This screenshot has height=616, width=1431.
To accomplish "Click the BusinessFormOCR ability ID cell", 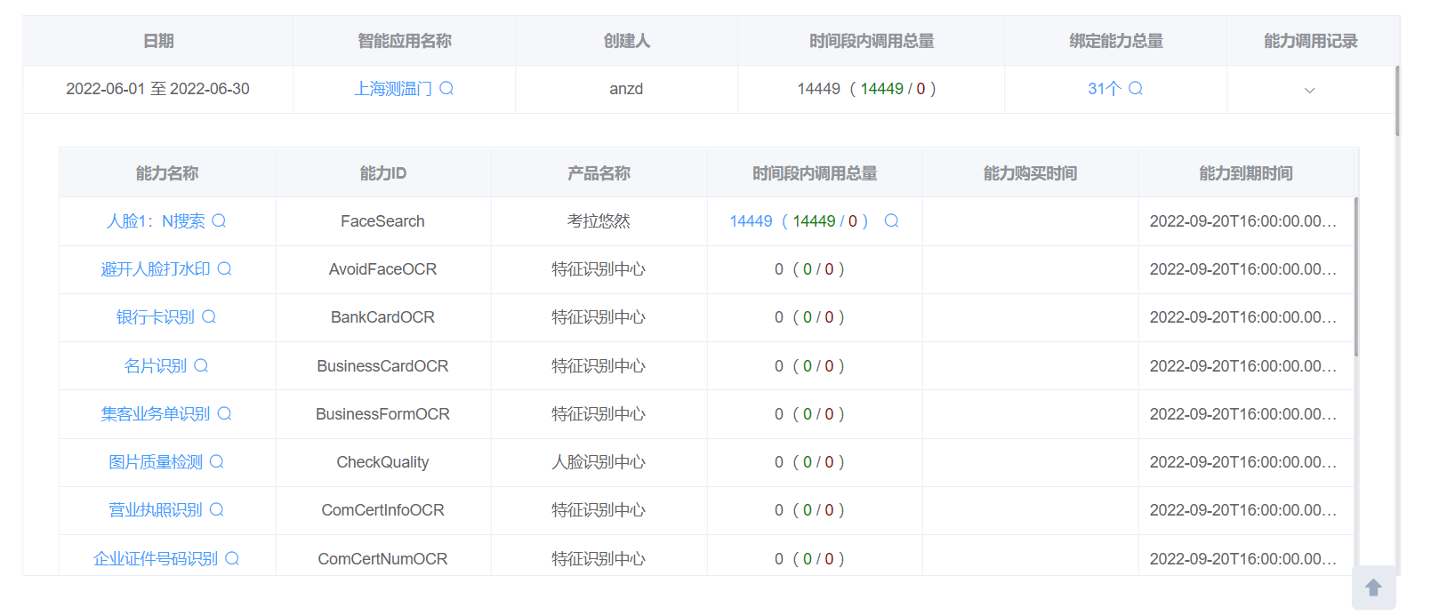I will point(383,414).
